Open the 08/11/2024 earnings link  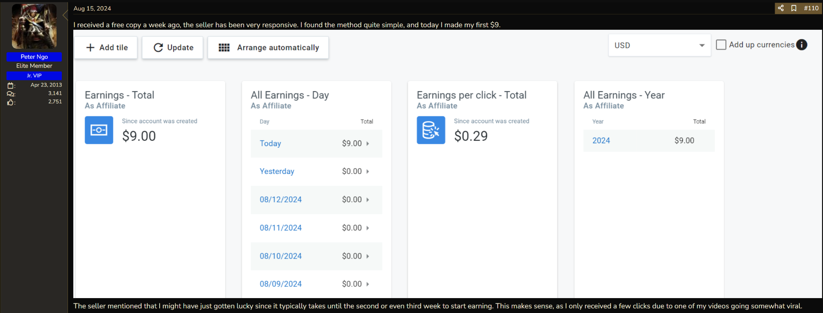click(281, 228)
